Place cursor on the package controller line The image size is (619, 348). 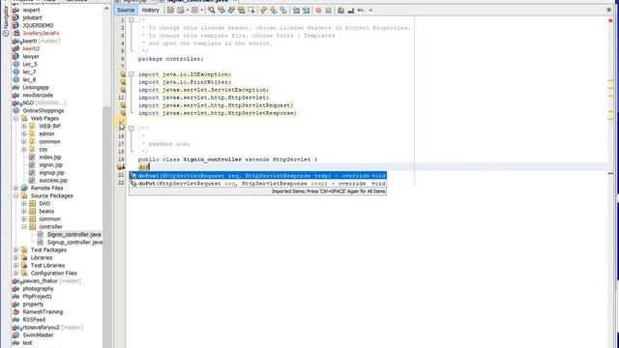(x=170, y=59)
